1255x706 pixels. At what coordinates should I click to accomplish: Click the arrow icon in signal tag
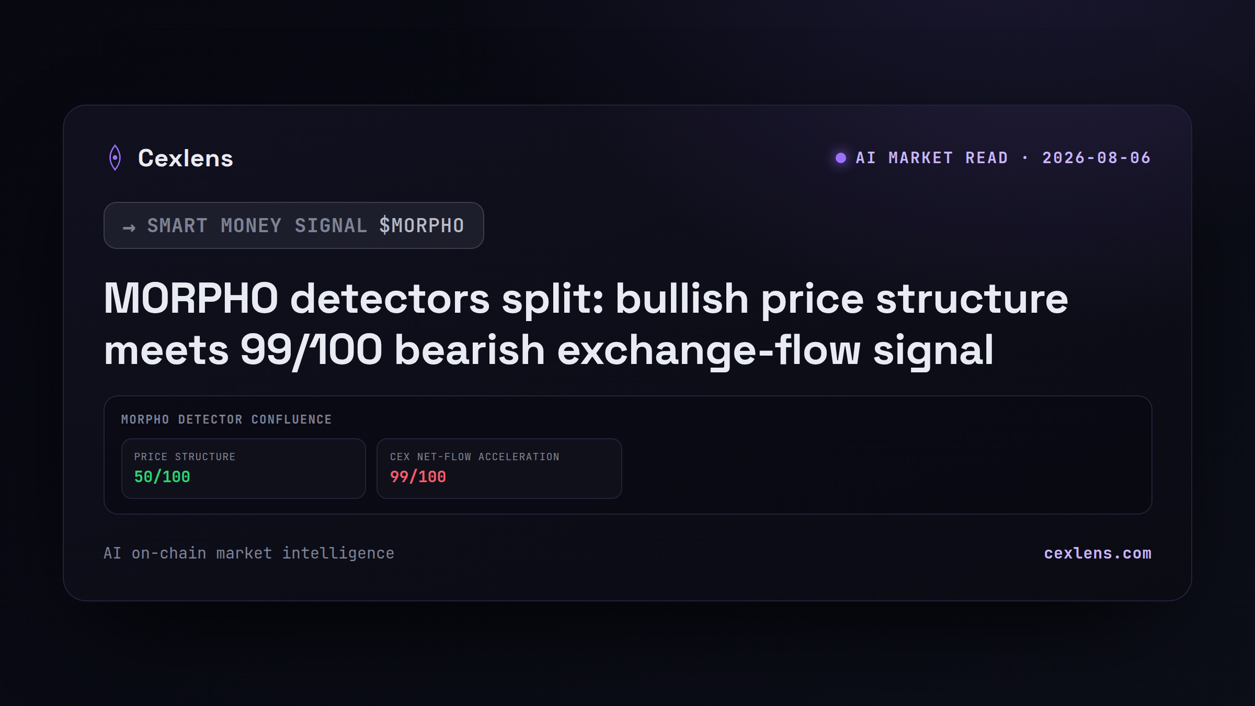129,227
